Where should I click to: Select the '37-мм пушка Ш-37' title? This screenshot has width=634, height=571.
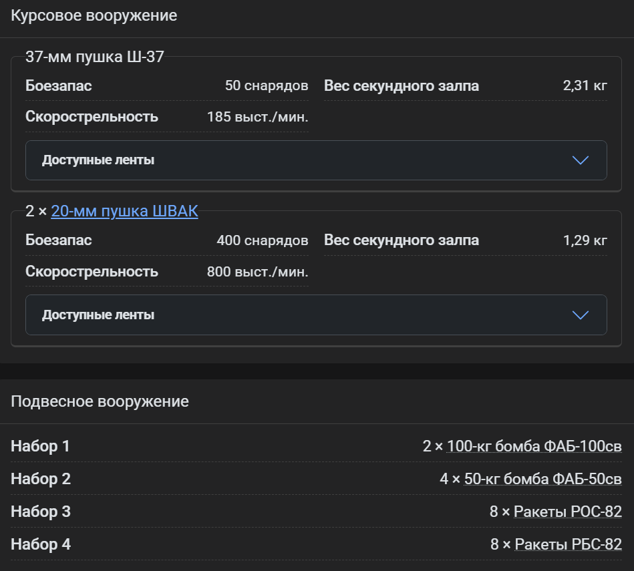[94, 57]
